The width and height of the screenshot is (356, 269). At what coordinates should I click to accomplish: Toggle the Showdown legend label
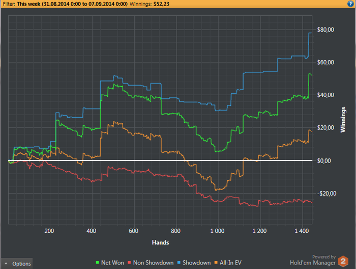pyautogui.click(x=197, y=263)
